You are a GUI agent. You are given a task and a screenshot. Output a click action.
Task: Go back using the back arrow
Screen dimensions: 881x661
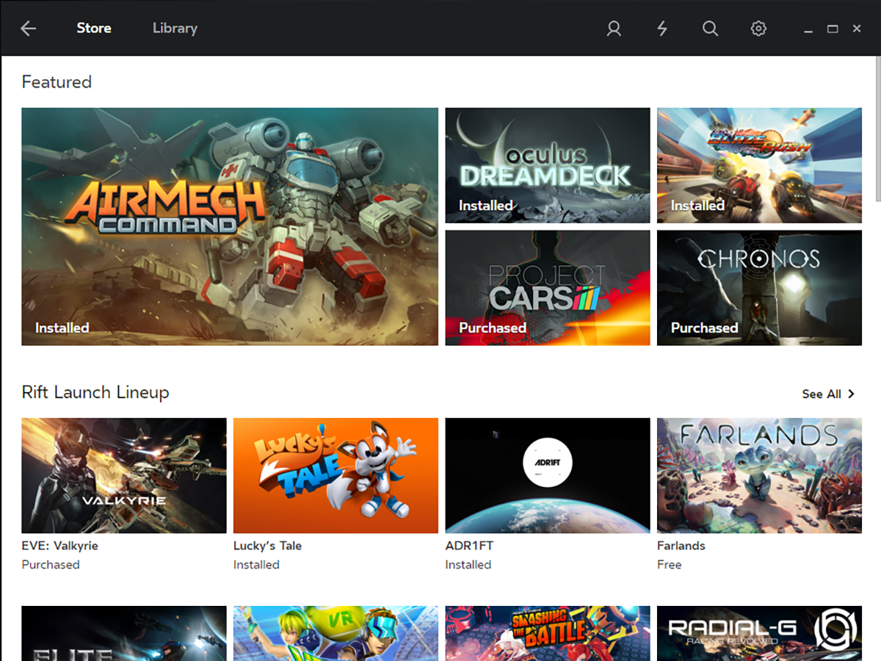[29, 29]
